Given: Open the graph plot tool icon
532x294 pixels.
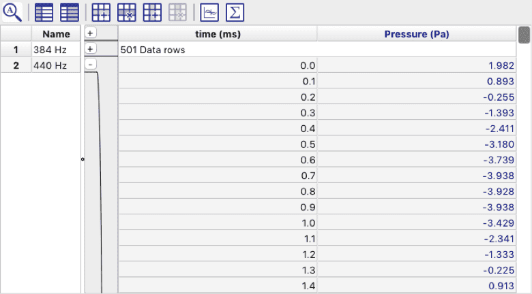Looking at the screenshot, I should pyautogui.click(x=209, y=12).
